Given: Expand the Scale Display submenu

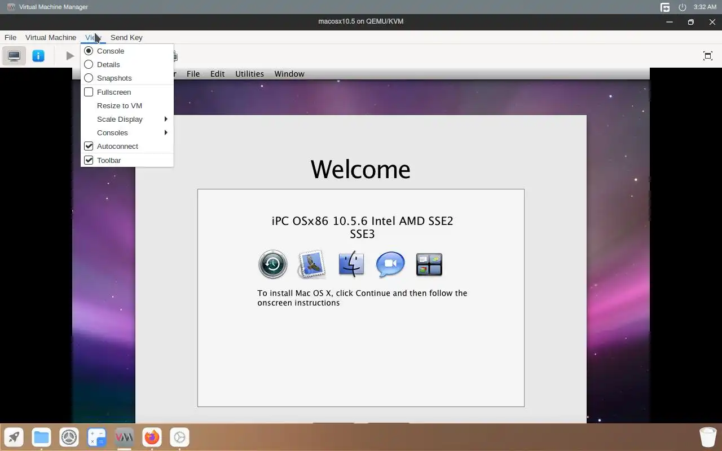Looking at the screenshot, I should (x=127, y=119).
